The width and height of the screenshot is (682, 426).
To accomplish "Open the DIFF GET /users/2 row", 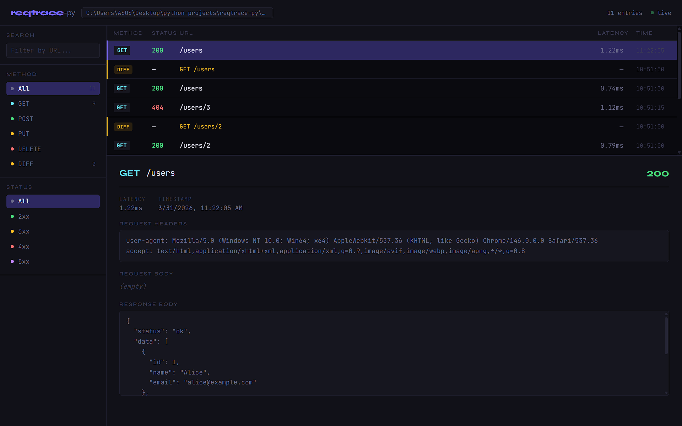I will pos(391,127).
